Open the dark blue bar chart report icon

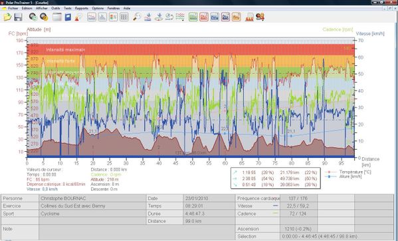coord(225,17)
